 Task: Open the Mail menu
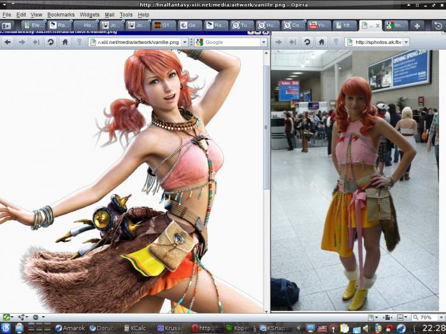(109, 15)
